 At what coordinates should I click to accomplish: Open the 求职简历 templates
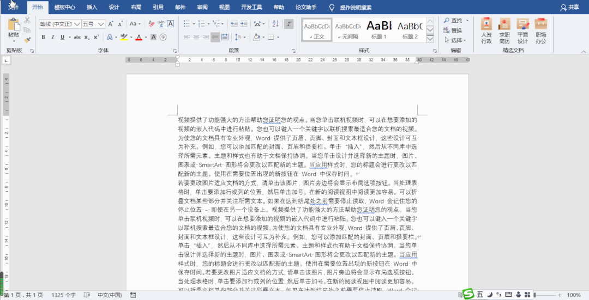[x=504, y=30]
